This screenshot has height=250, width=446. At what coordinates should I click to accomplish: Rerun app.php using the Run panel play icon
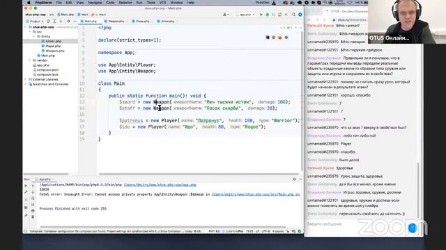tap(26, 185)
